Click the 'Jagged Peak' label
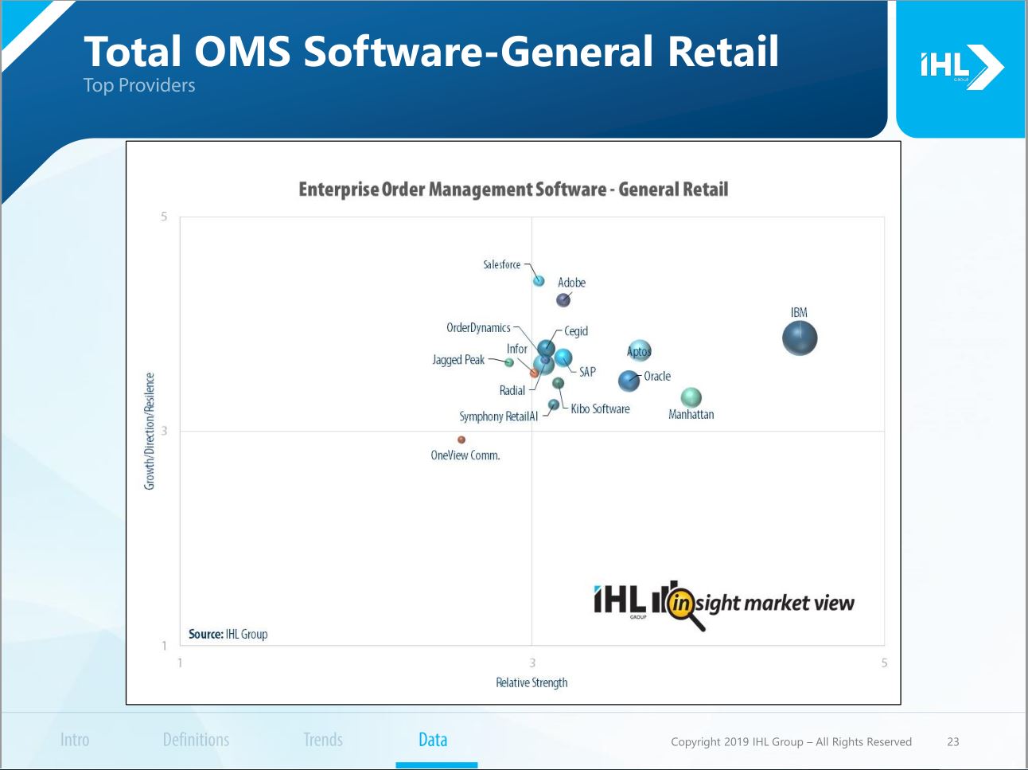The image size is (1028, 770). pyautogui.click(x=458, y=360)
